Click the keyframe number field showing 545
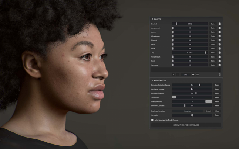239x149 pixels. [185, 74]
